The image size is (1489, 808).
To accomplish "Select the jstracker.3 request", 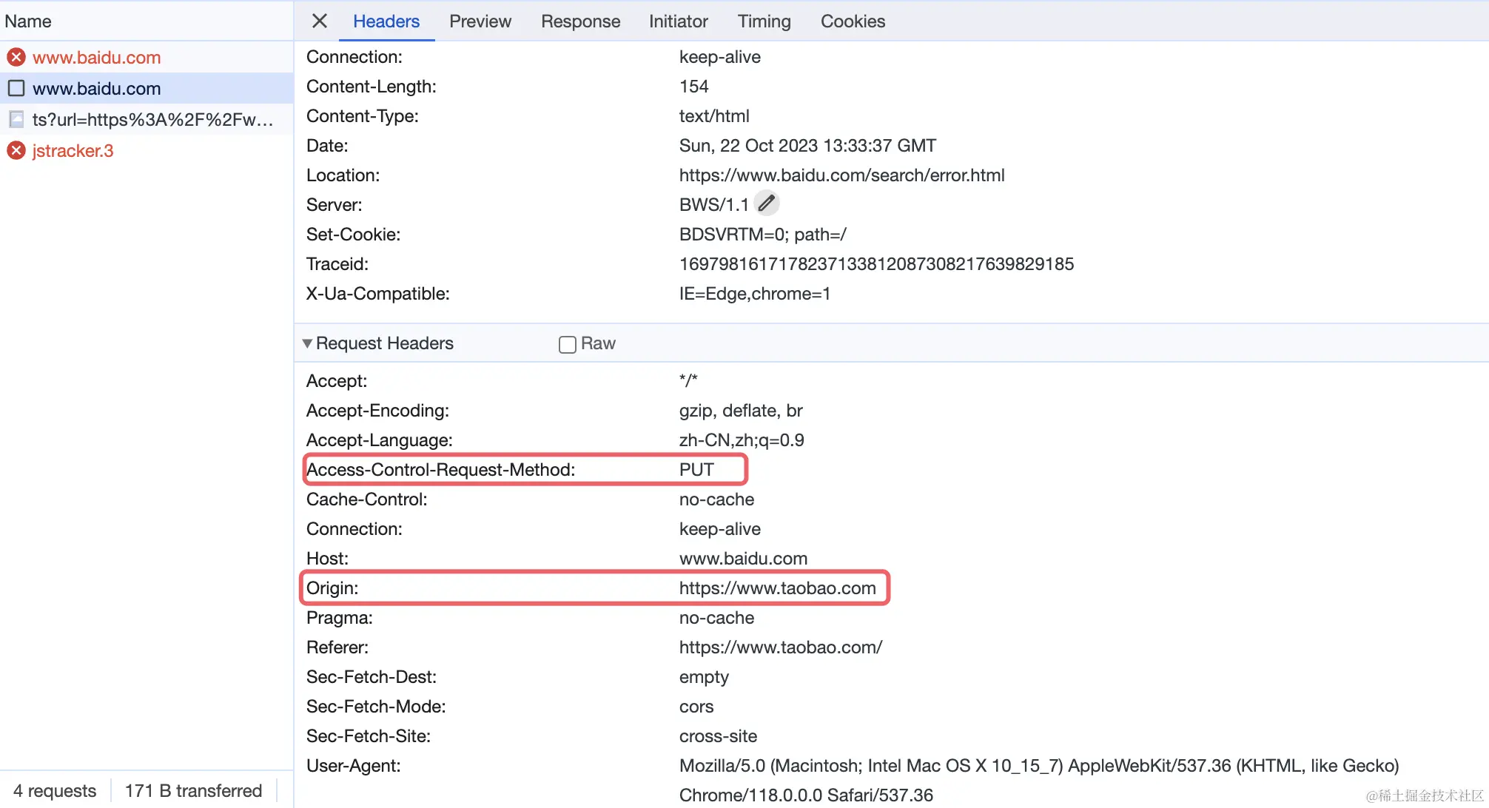I will point(73,150).
